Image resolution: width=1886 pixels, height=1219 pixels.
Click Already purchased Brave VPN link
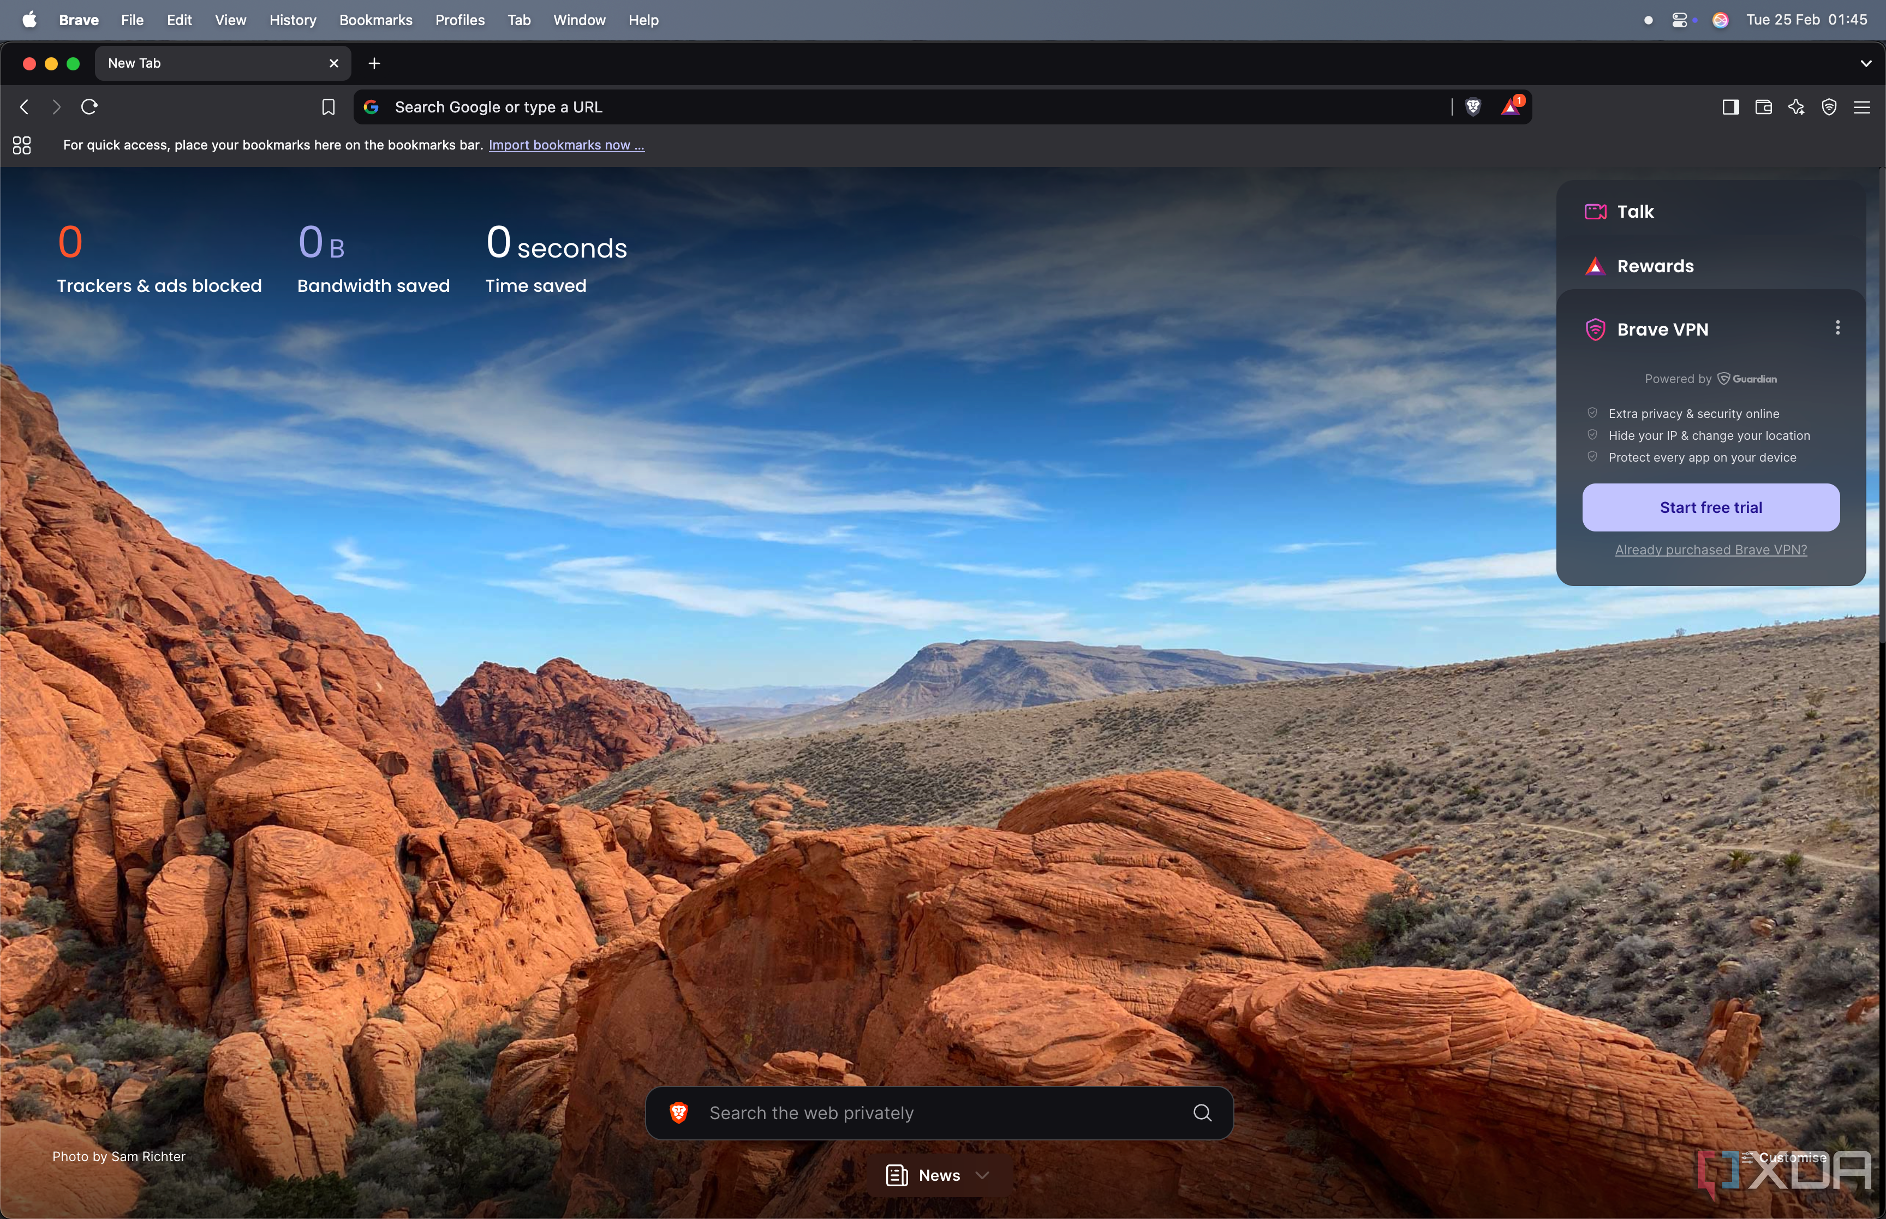[x=1710, y=549]
